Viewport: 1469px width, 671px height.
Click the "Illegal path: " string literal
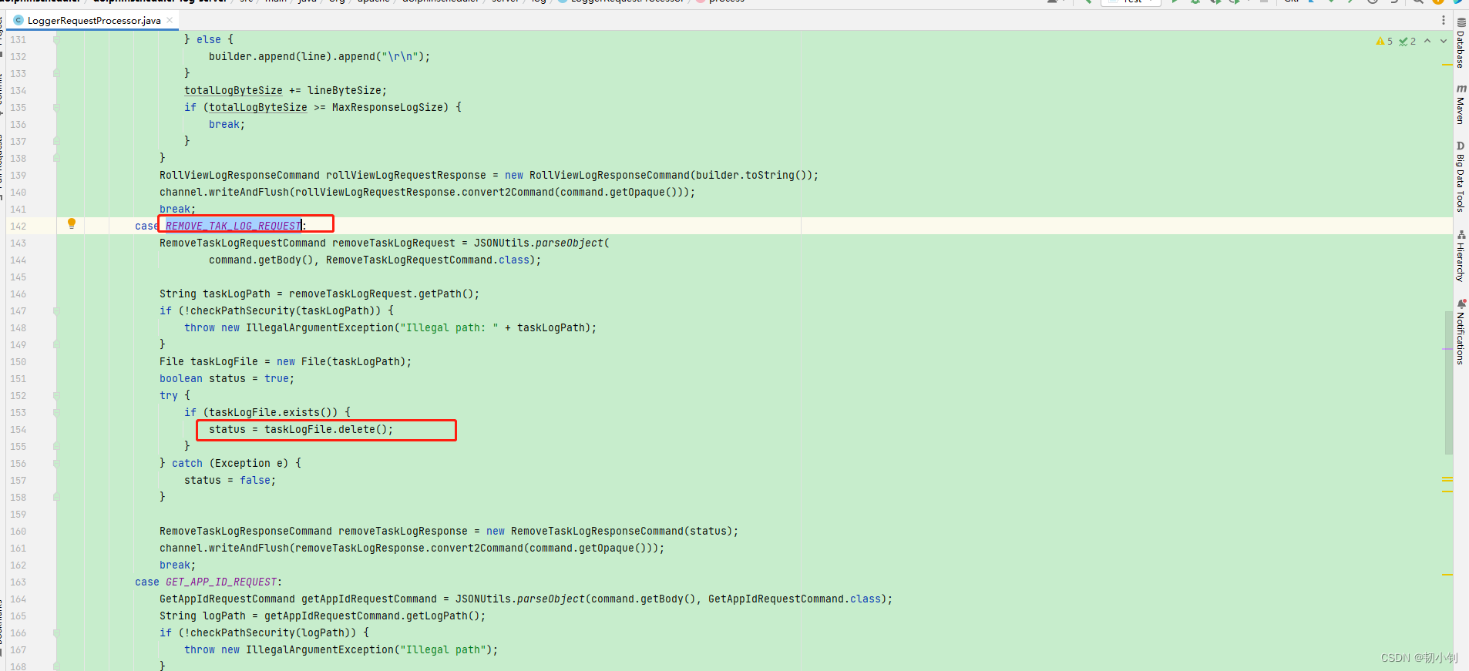click(x=449, y=327)
